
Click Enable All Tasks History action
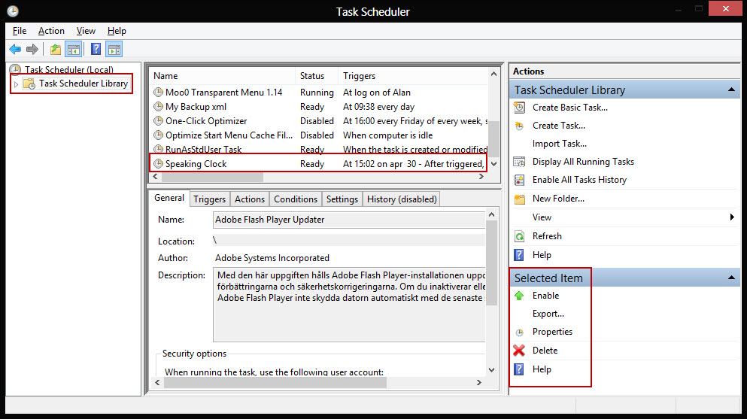[x=579, y=180]
